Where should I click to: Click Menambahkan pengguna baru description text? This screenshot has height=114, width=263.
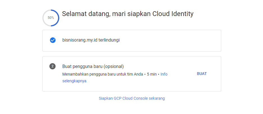[102, 74]
